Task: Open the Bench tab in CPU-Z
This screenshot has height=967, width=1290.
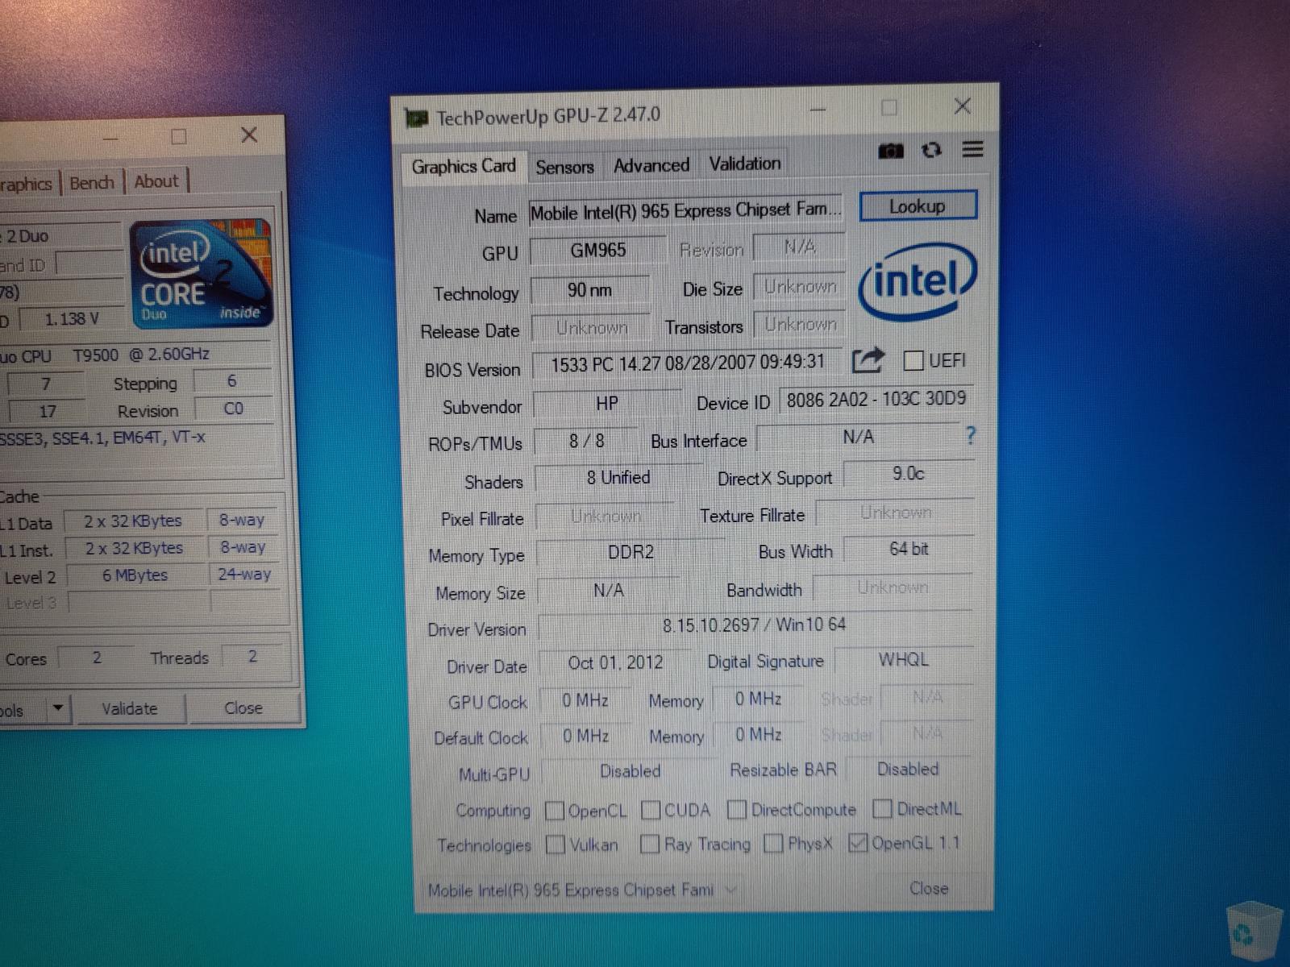Action: (x=92, y=183)
